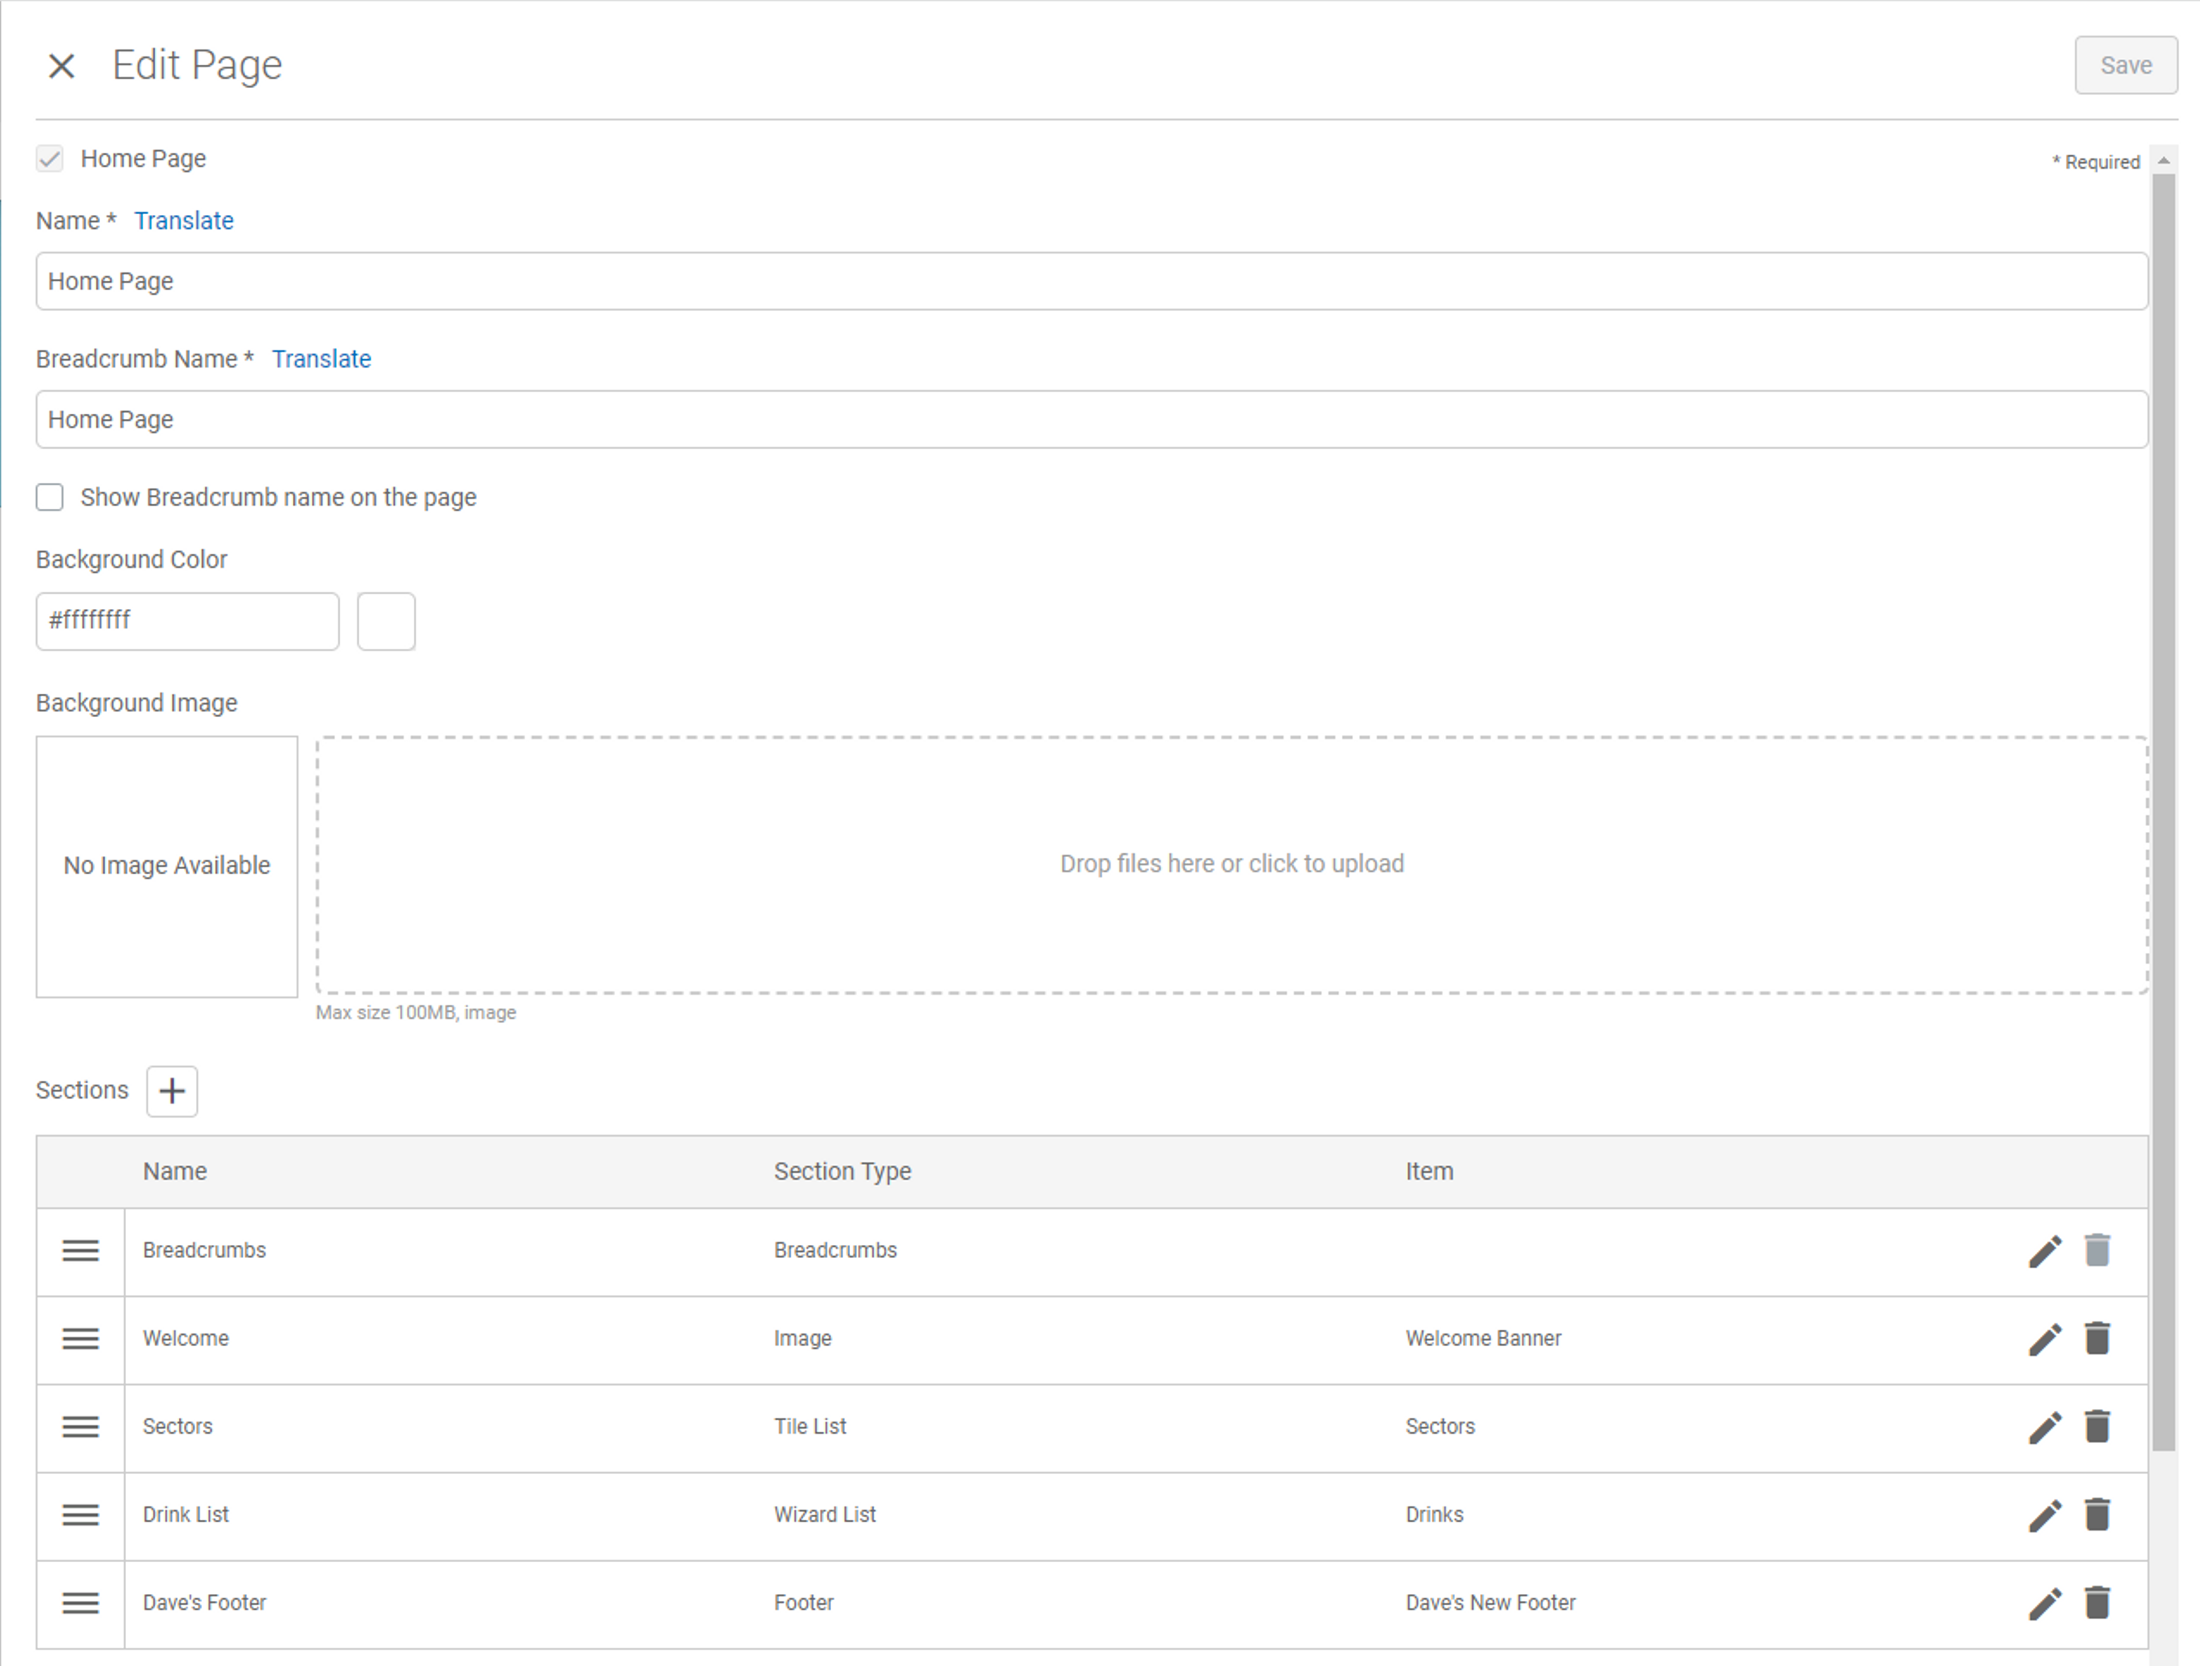Delete the Breadcrumbs section trash icon
This screenshot has height=1666, width=2200.
pyautogui.click(x=2097, y=1250)
